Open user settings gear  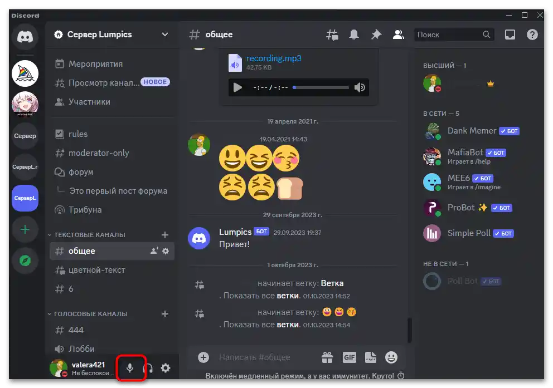[166, 369]
